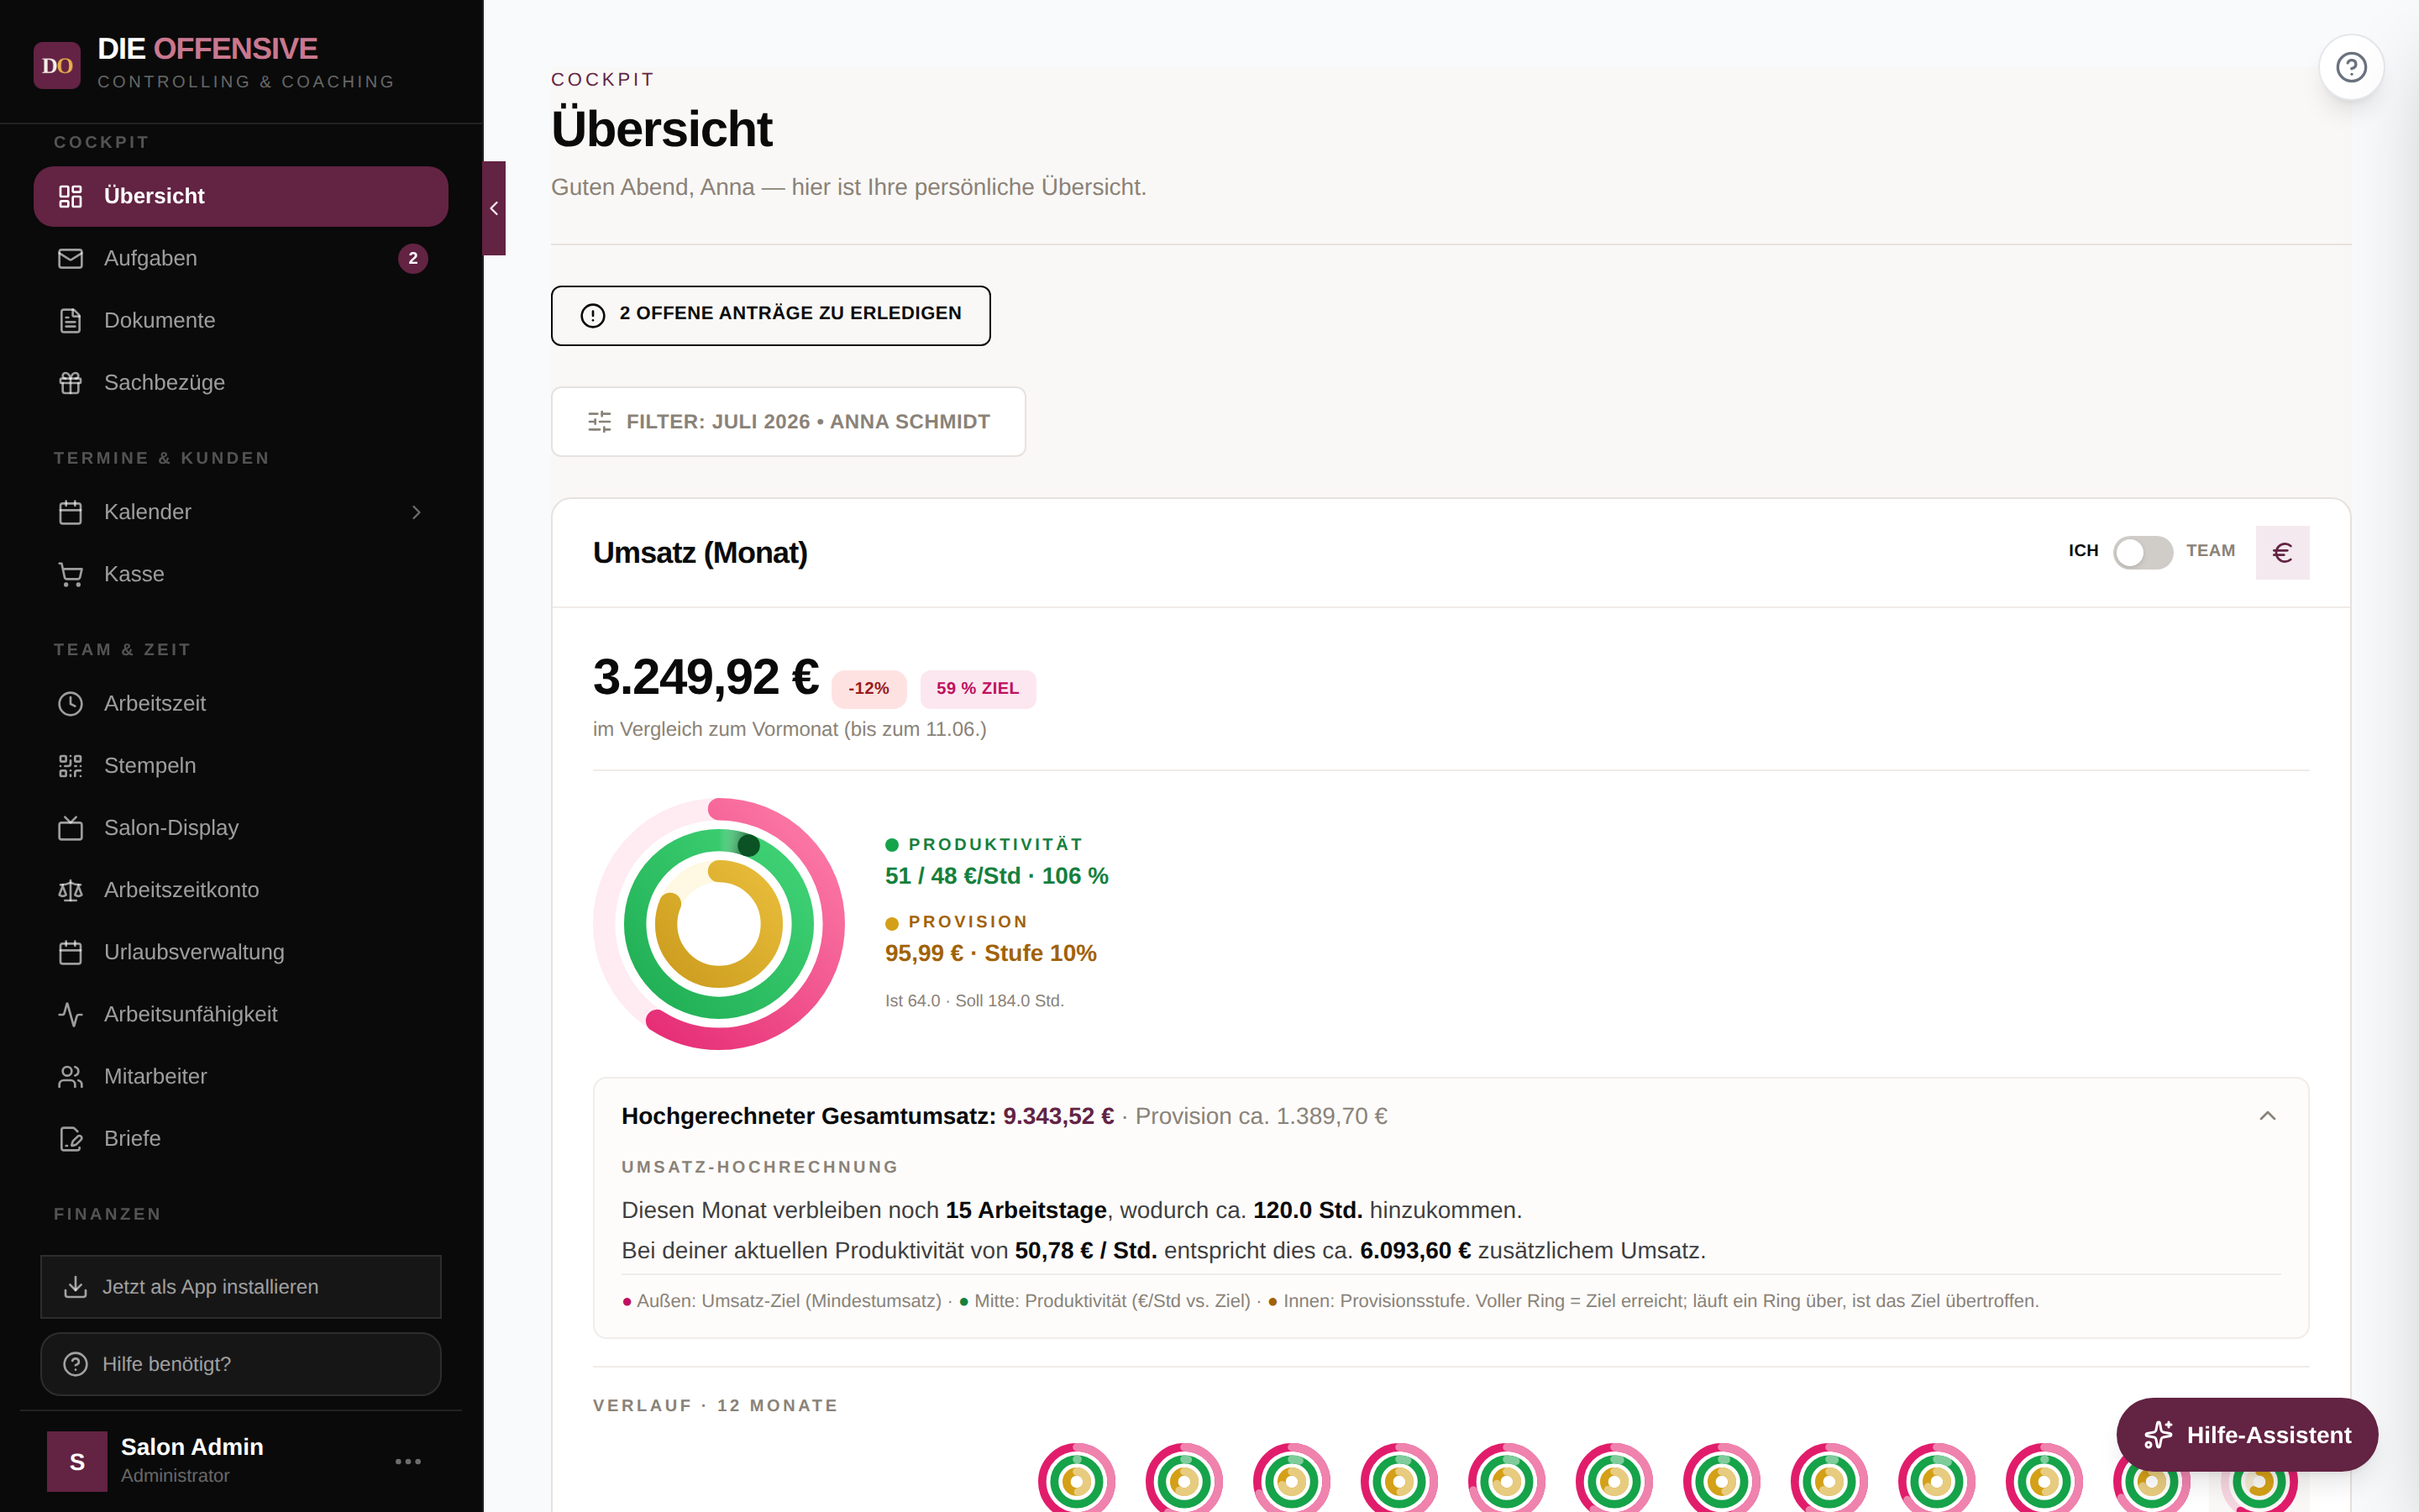Click the green Produktivität legend dot
This screenshot has width=2419, height=1512.
click(892, 845)
